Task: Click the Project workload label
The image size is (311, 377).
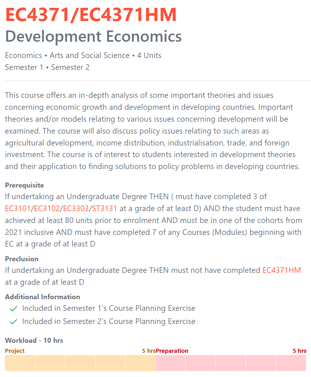Action: tap(15, 351)
